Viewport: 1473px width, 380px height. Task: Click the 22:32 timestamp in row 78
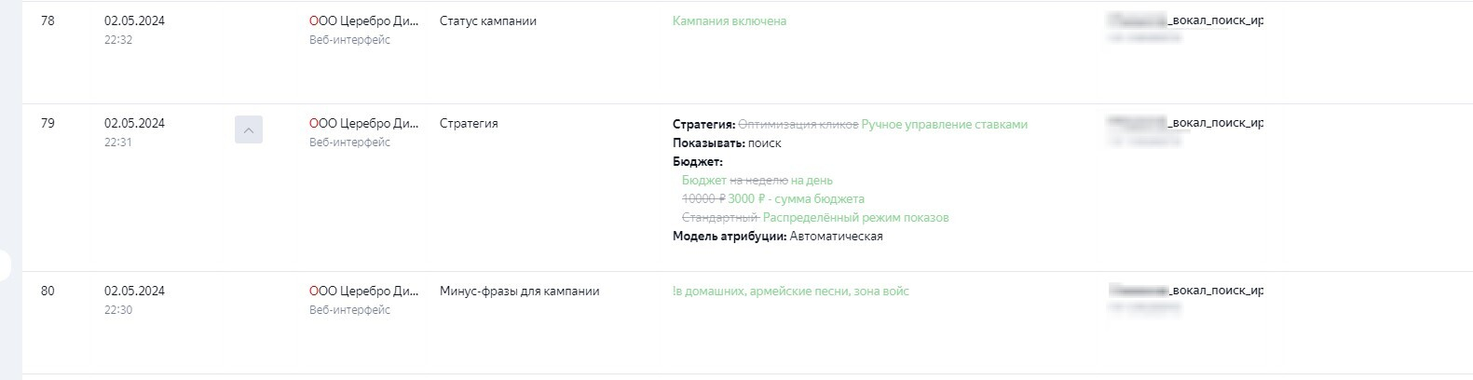pyautogui.click(x=118, y=40)
